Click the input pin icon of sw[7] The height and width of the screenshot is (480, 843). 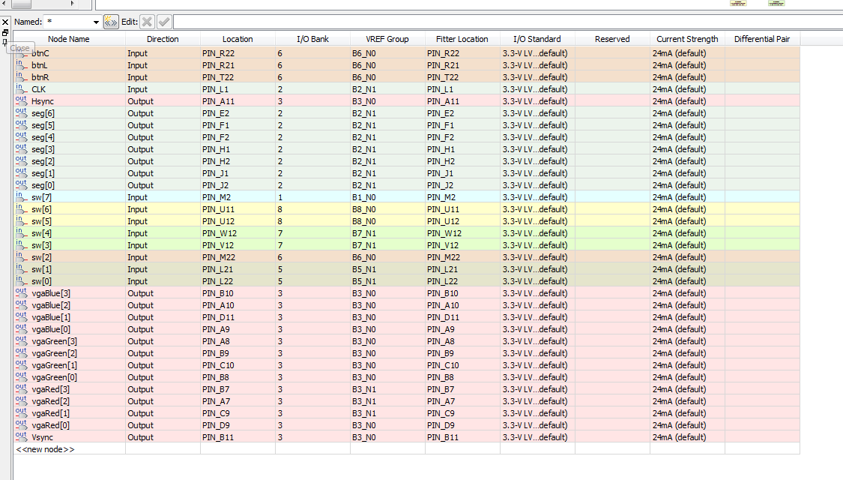(x=21, y=196)
